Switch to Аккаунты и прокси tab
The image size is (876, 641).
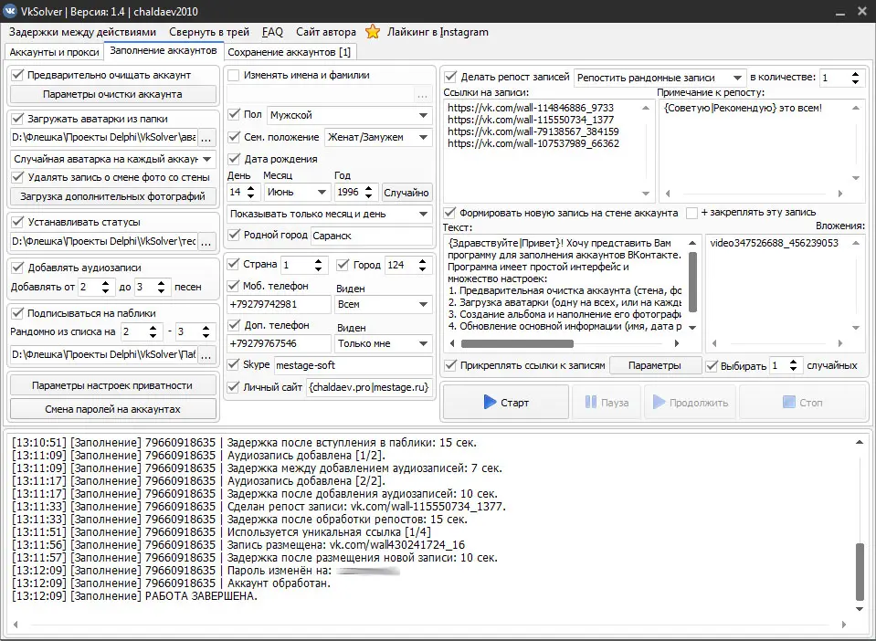point(53,52)
